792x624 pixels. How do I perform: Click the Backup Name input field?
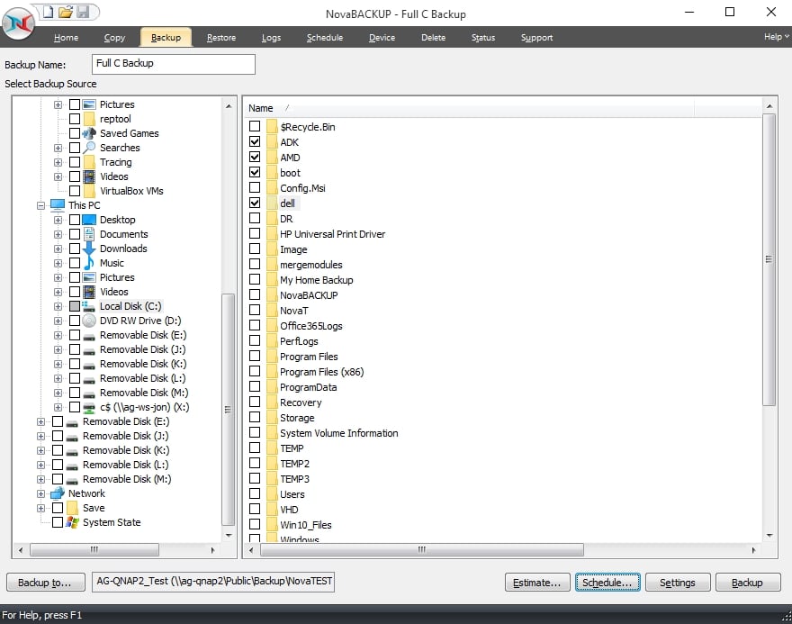pyautogui.click(x=173, y=64)
